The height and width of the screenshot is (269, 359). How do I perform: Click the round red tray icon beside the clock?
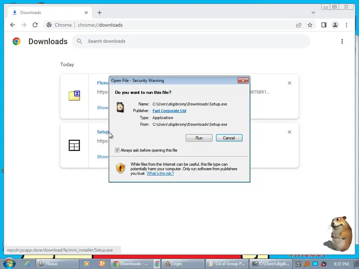pos(324,264)
